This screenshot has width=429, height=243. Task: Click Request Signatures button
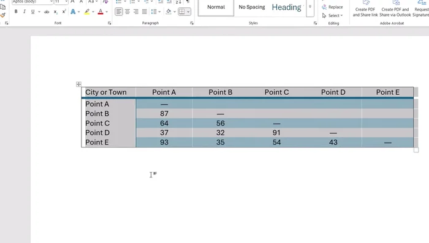click(421, 9)
